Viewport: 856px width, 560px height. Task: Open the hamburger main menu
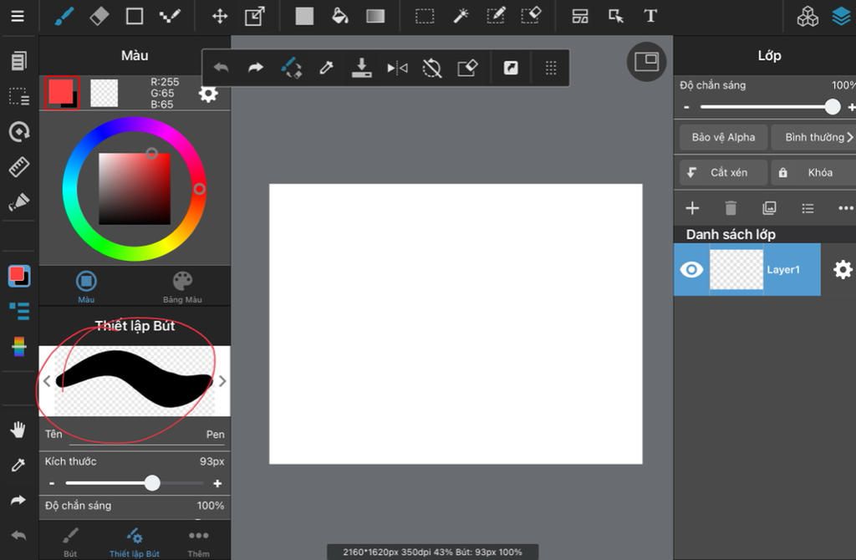(18, 16)
